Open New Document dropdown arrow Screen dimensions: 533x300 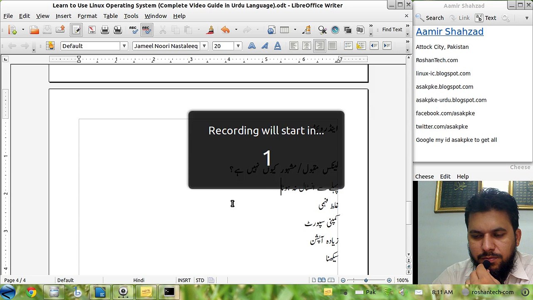tap(23, 30)
